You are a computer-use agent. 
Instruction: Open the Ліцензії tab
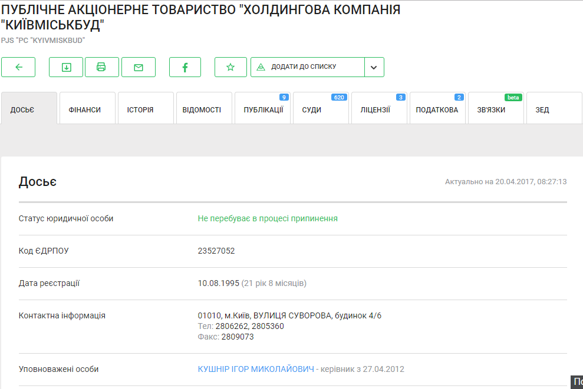coord(378,109)
